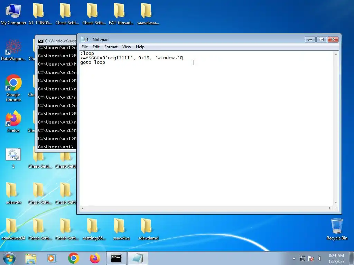The width and height of the screenshot is (354, 265).
Task: Open the My Computer desktop icon
Action: click(13, 13)
